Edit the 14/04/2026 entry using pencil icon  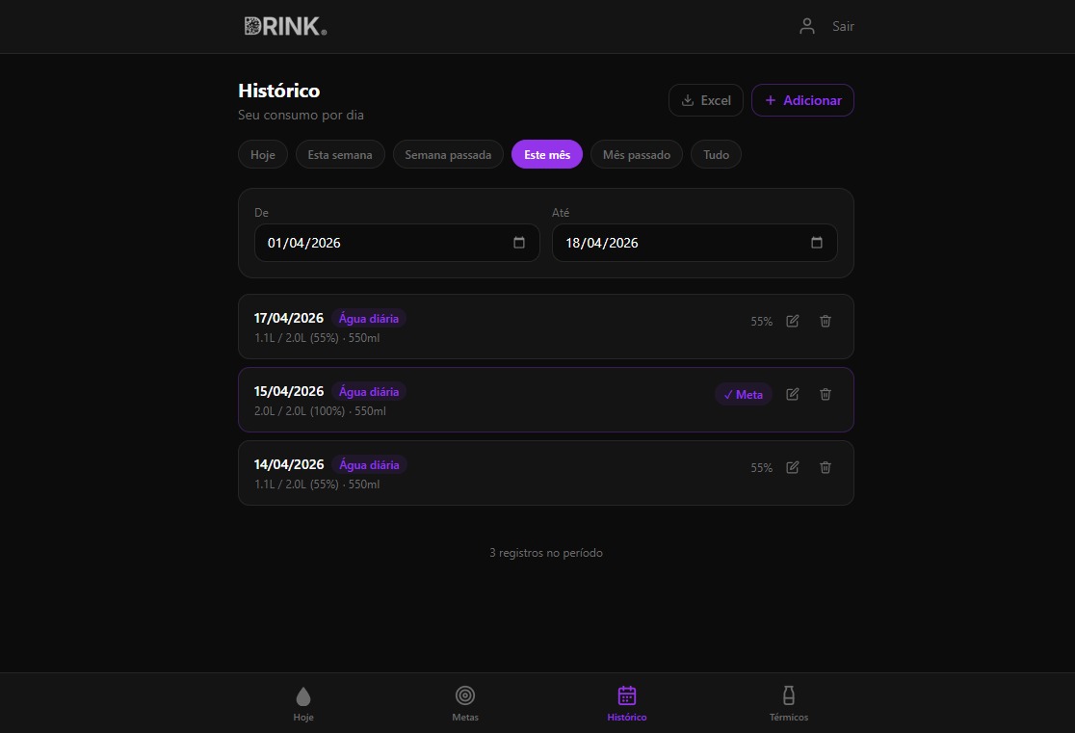[x=791, y=467]
